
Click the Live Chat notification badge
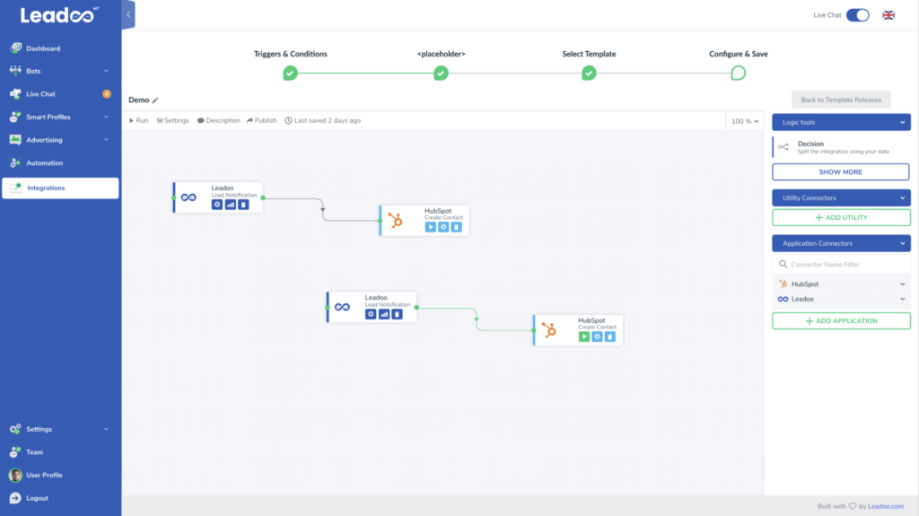coord(107,94)
